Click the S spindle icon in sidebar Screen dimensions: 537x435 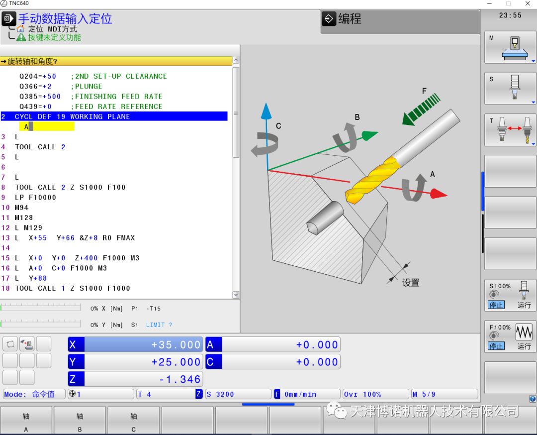click(515, 88)
